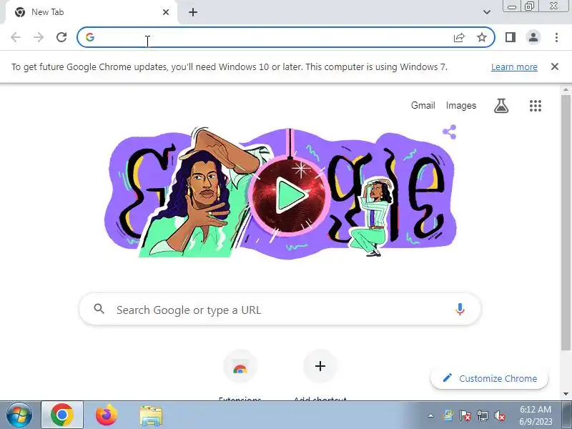Bookmark this tab with the star icon

(x=481, y=37)
